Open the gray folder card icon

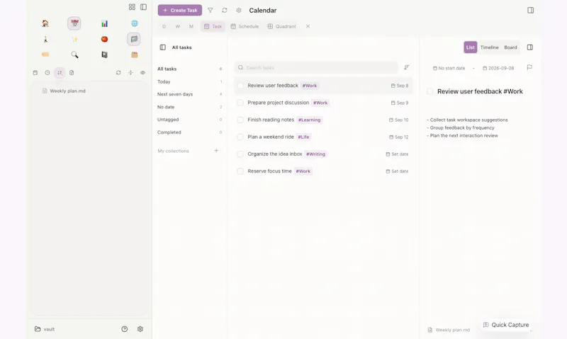click(134, 39)
